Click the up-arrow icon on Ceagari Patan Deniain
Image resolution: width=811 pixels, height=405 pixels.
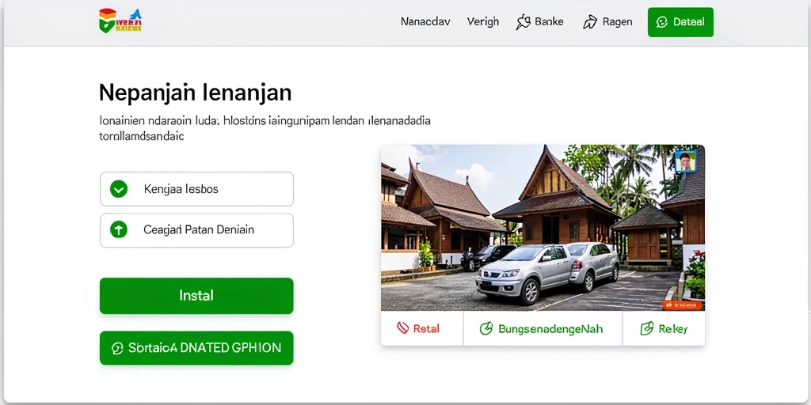point(119,229)
